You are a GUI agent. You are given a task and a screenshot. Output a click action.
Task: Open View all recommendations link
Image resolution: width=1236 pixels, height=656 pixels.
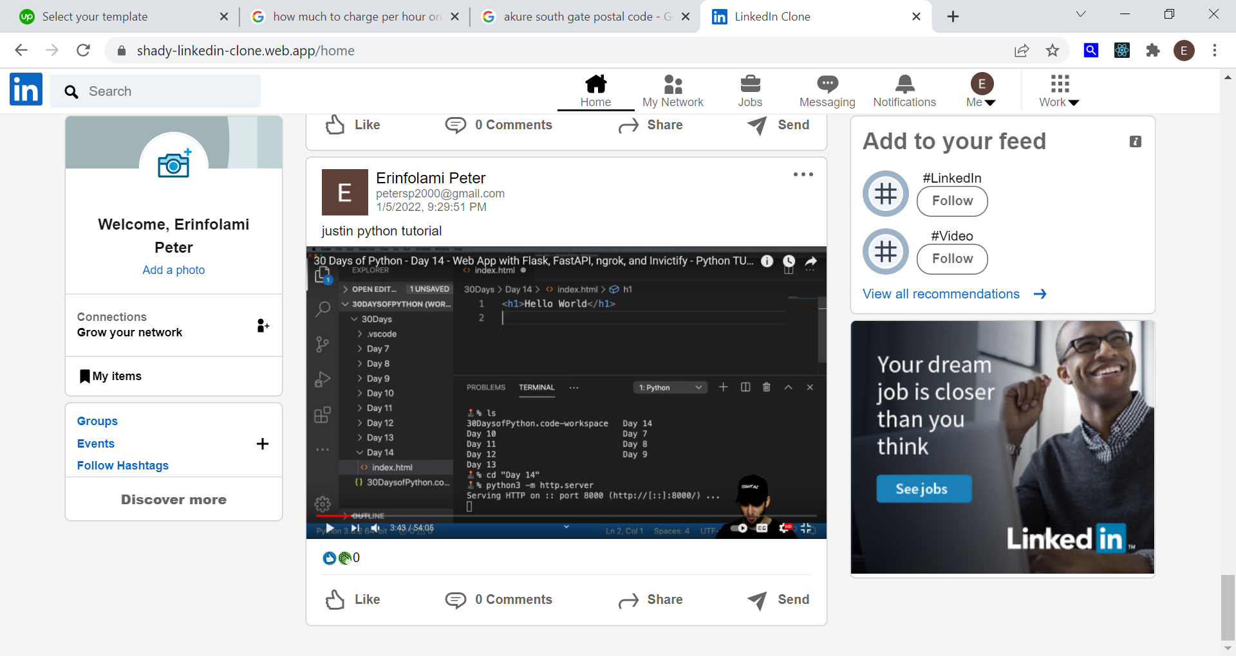point(955,294)
